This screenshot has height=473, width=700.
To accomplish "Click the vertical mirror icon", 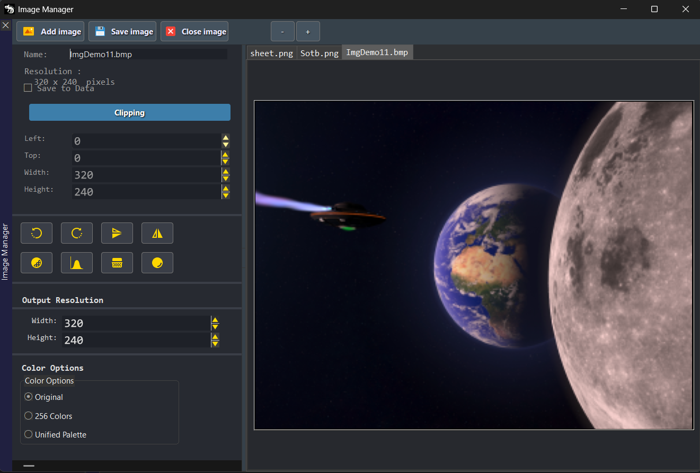I will (157, 233).
